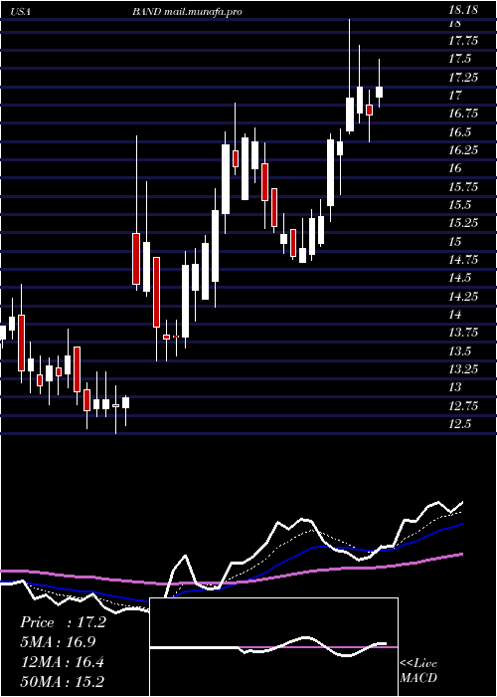Screen dimensions: 497x697
Task: Click the 17.5 price axis label
Action: [460, 59]
